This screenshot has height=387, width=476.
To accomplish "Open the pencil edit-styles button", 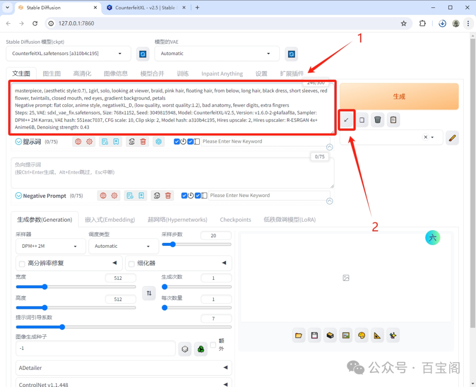I will click(452, 138).
